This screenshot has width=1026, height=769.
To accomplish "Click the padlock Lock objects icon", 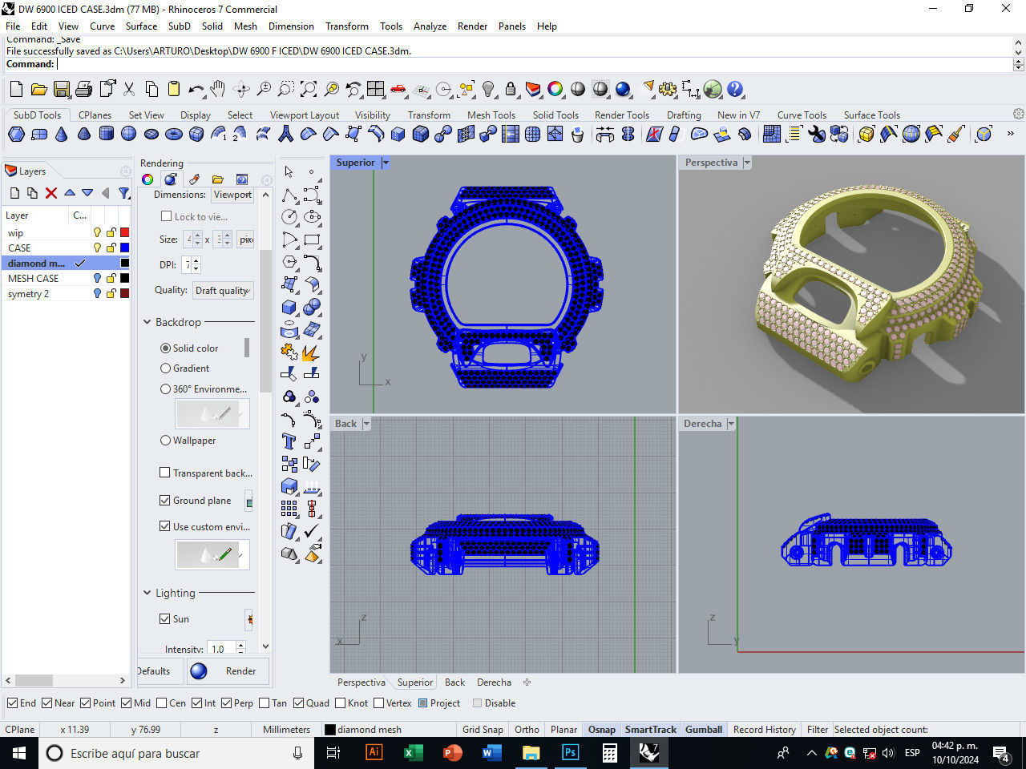I will coord(510,89).
